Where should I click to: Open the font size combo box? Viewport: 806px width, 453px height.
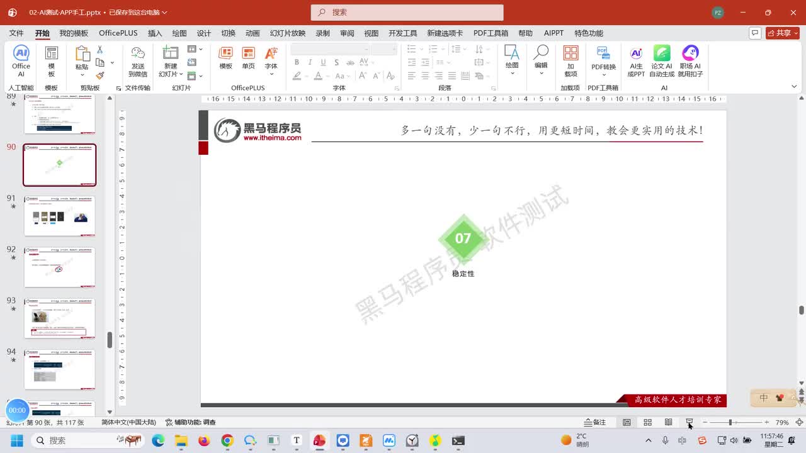[x=383, y=49]
